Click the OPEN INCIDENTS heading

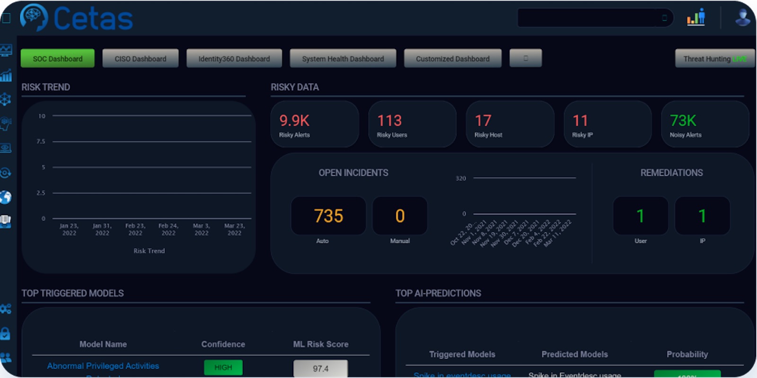(x=353, y=173)
